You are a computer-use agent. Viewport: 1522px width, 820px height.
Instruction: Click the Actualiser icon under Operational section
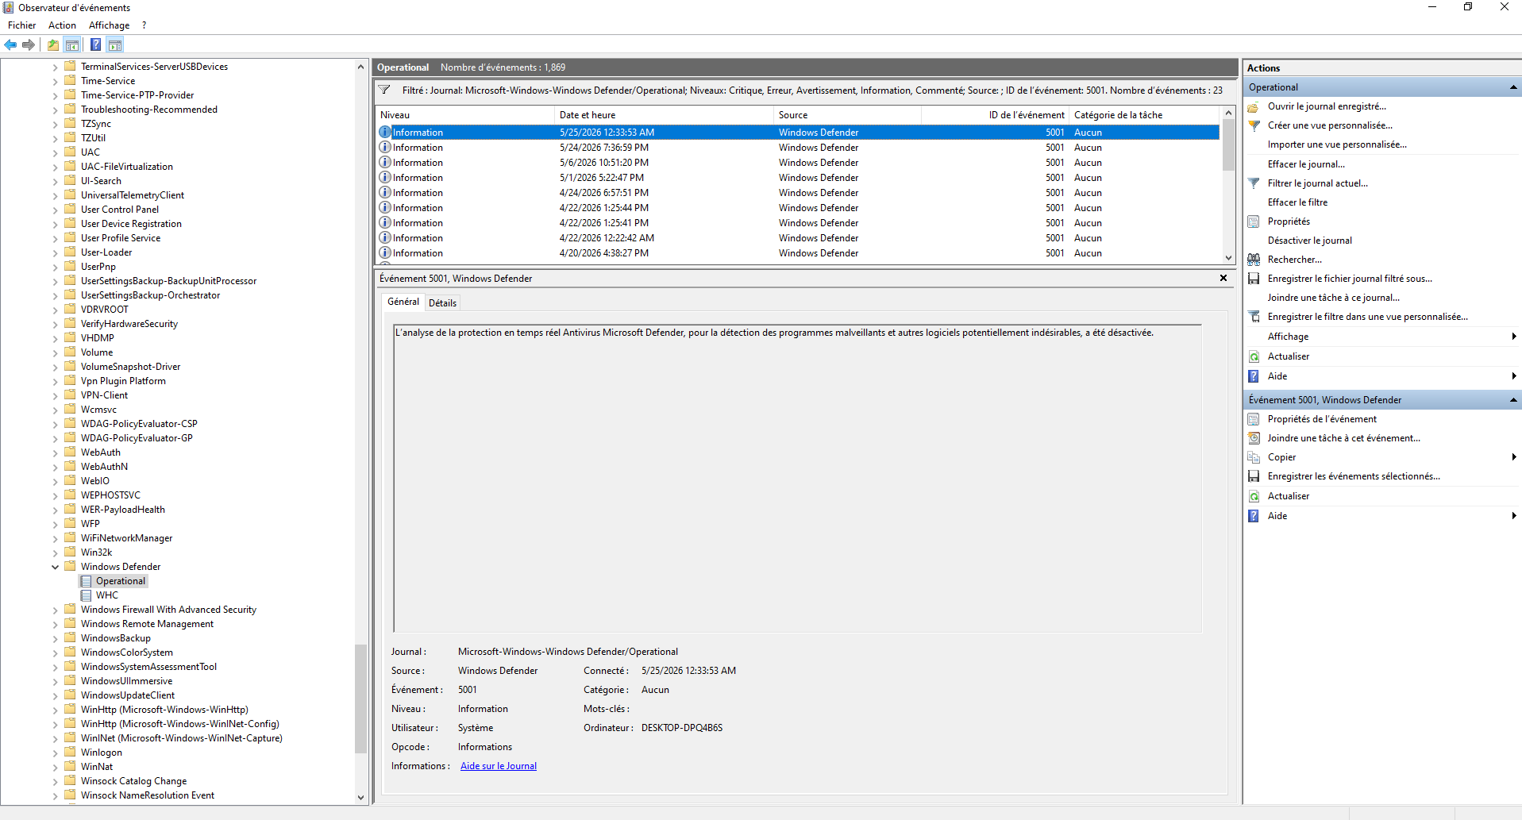click(1254, 356)
